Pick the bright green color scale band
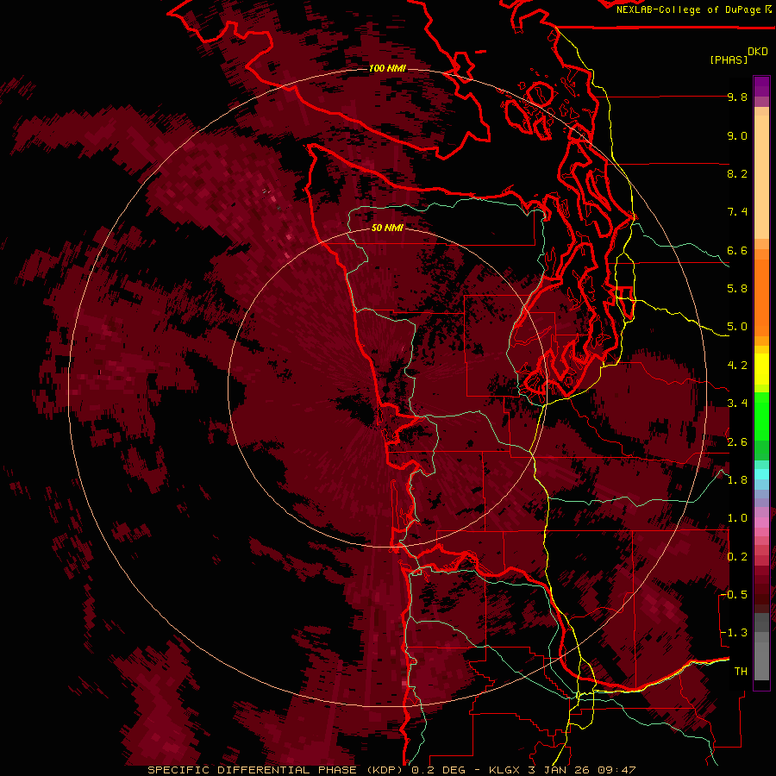Viewport: 776px width, 776px height. pos(761,416)
